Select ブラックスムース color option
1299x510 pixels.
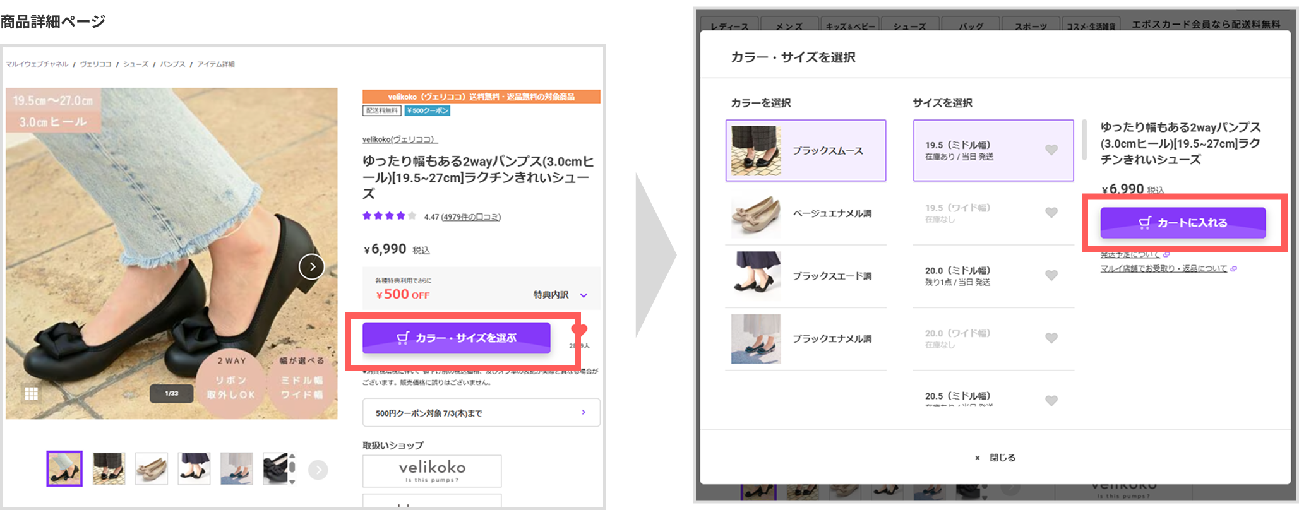coord(806,150)
